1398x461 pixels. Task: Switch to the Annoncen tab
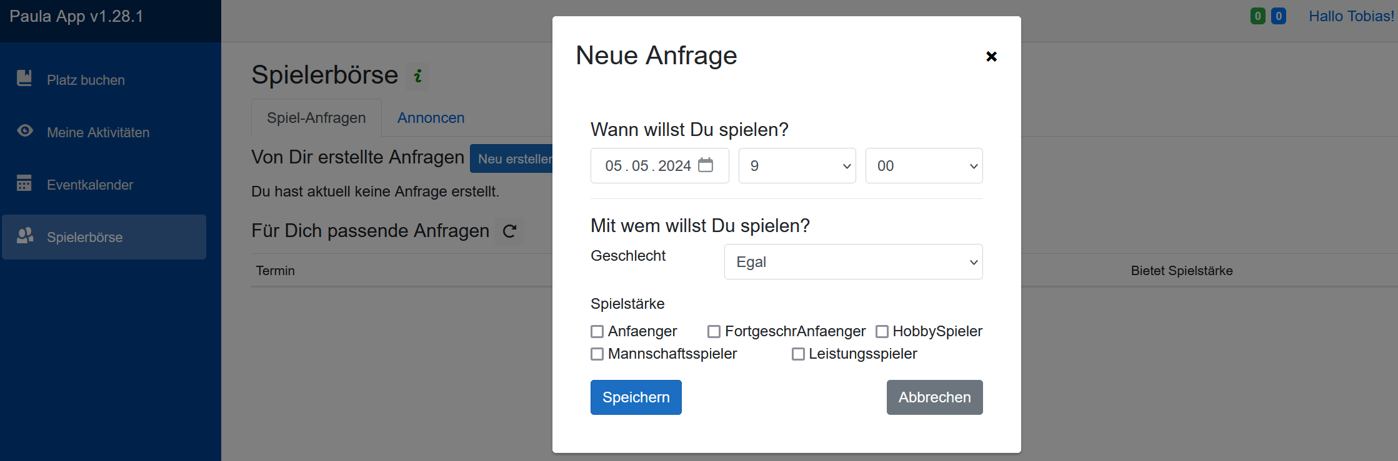click(x=431, y=118)
